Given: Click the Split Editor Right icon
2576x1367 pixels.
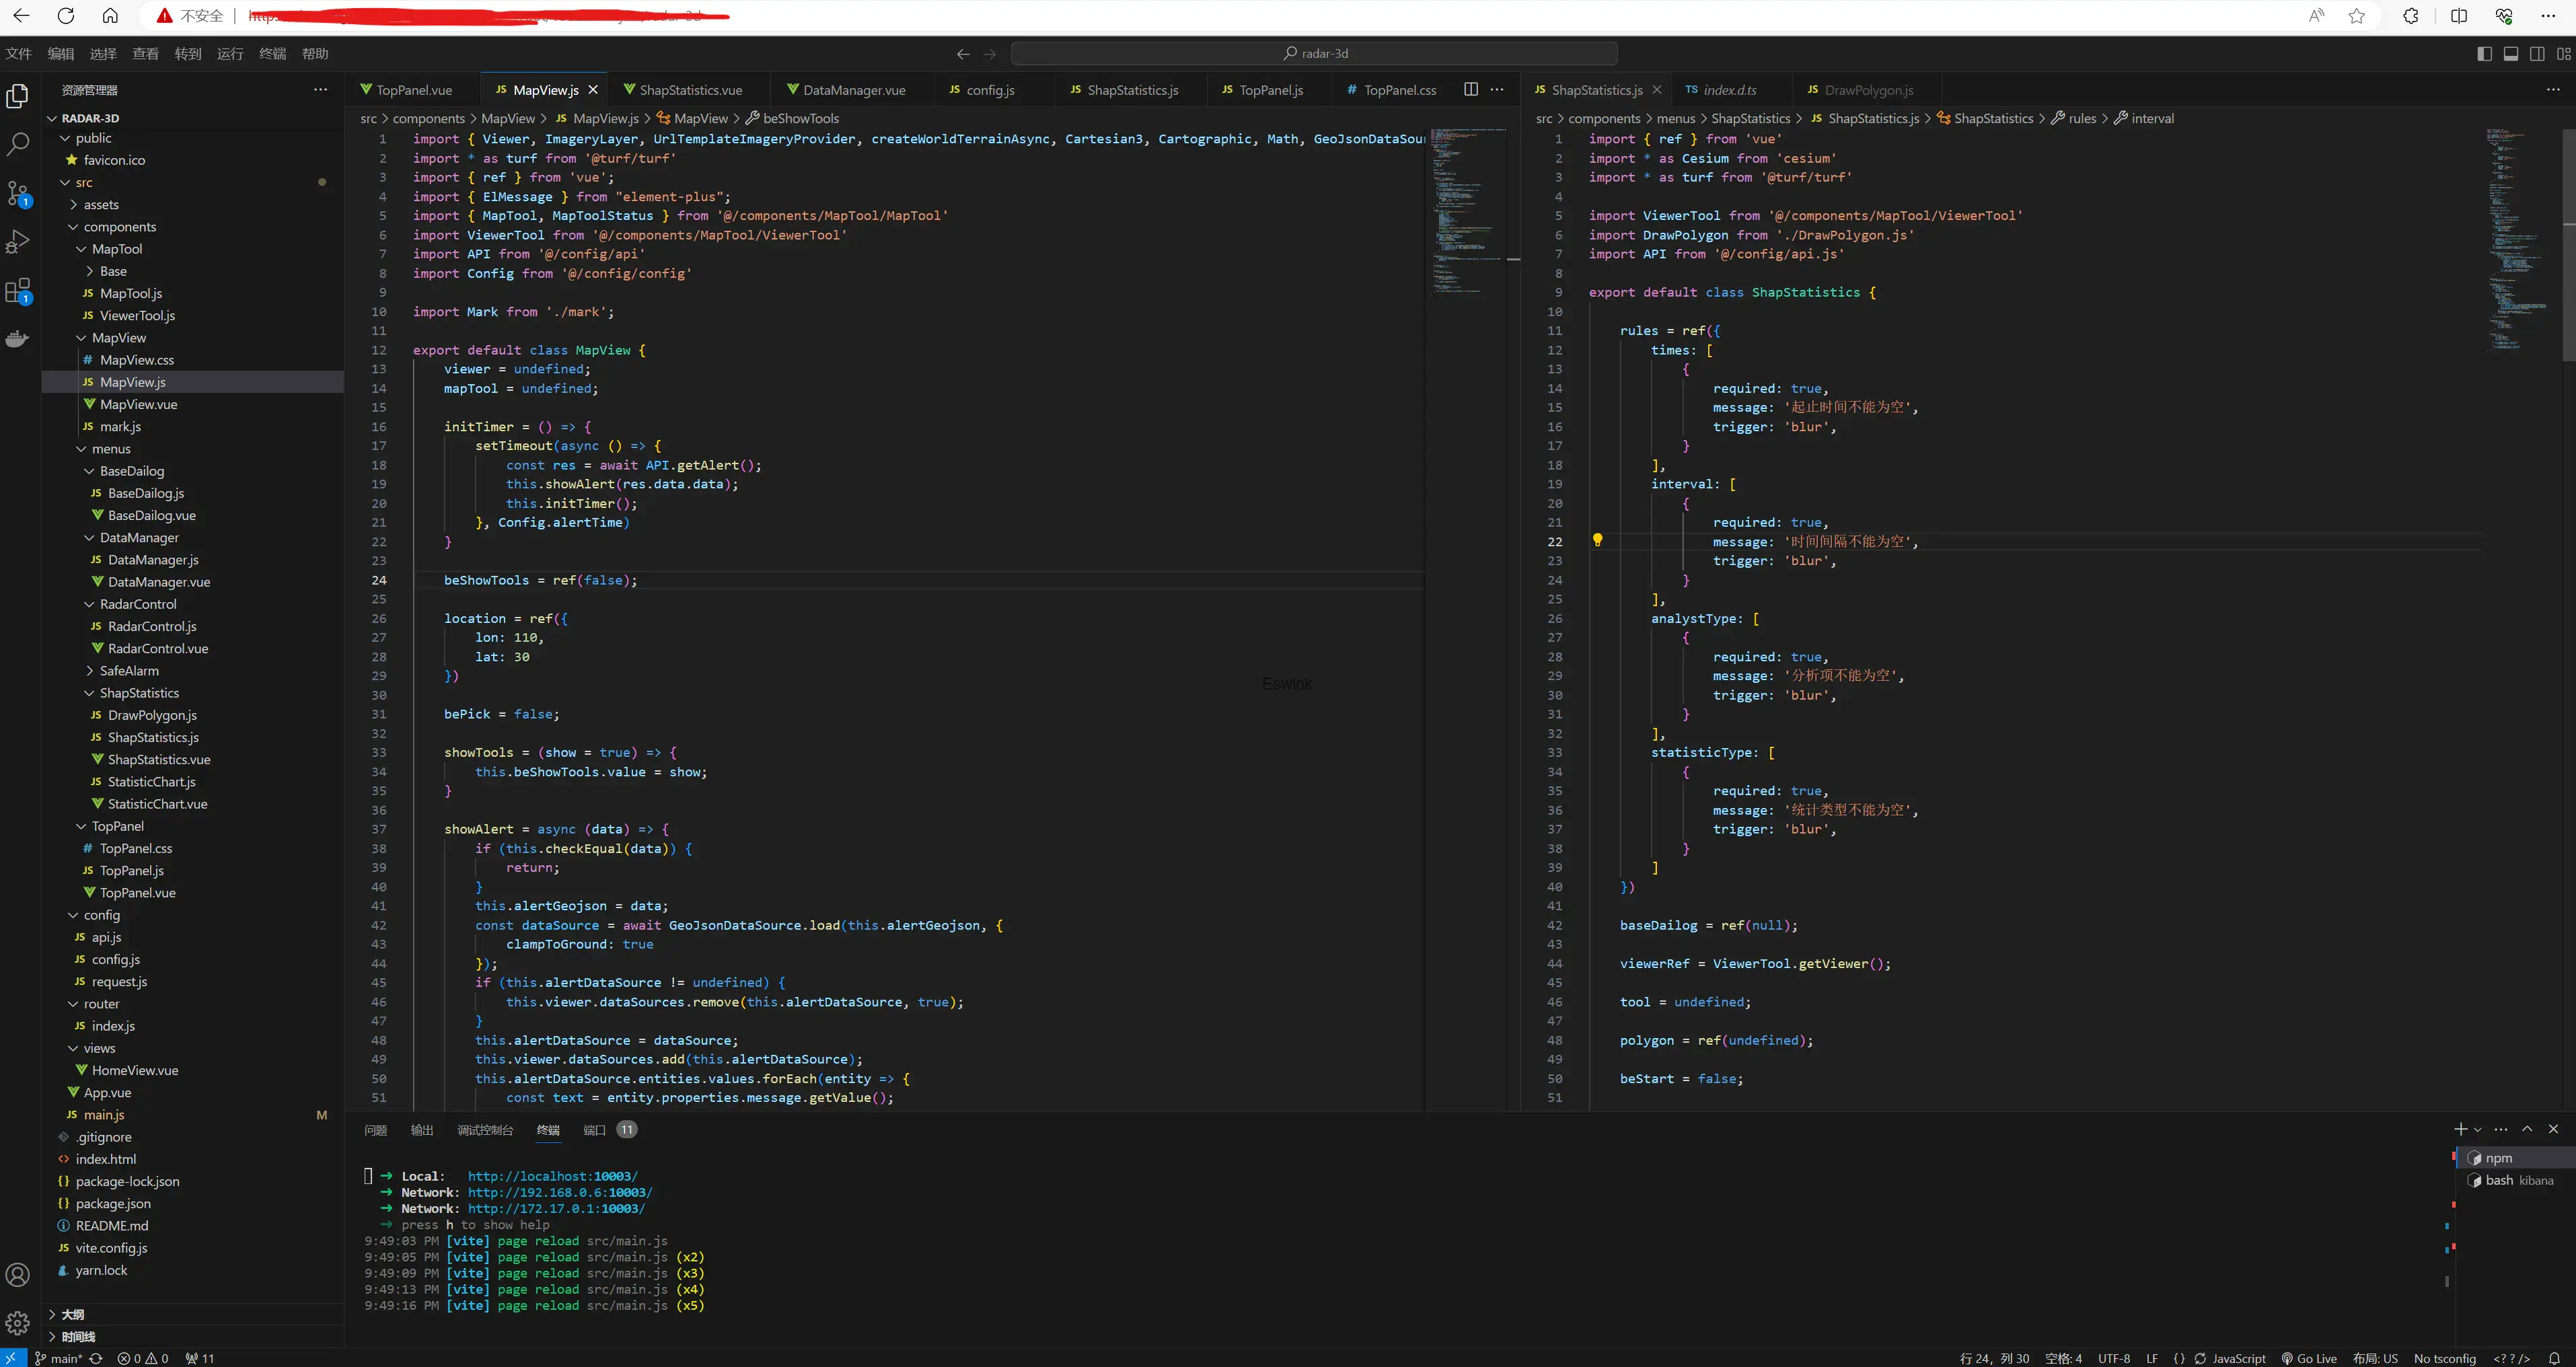Looking at the screenshot, I should click(x=1470, y=89).
